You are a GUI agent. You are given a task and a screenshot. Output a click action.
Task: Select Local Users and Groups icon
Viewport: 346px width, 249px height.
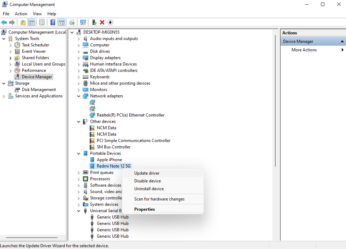pos(17,64)
